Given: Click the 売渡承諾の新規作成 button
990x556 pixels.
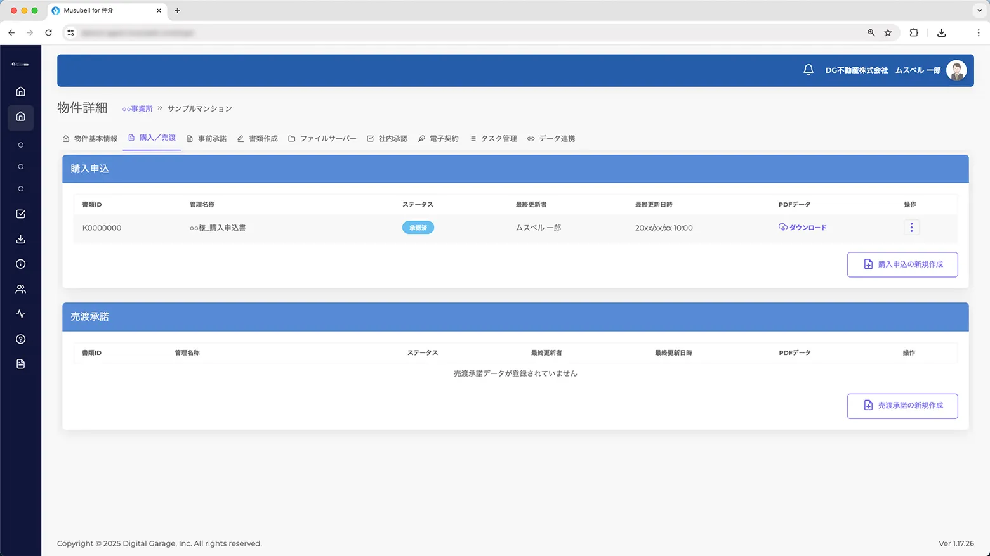Looking at the screenshot, I should point(902,406).
